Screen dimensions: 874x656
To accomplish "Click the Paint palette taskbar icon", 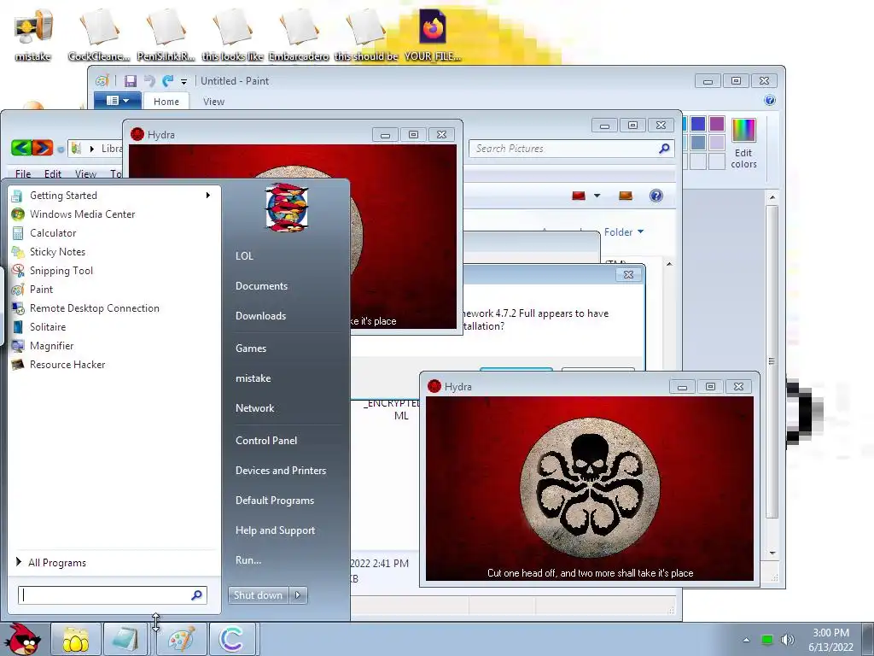I will pyautogui.click(x=182, y=639).
